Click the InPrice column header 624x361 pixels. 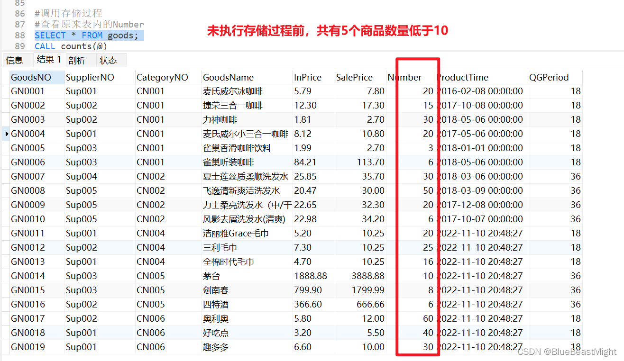point(313,77)
